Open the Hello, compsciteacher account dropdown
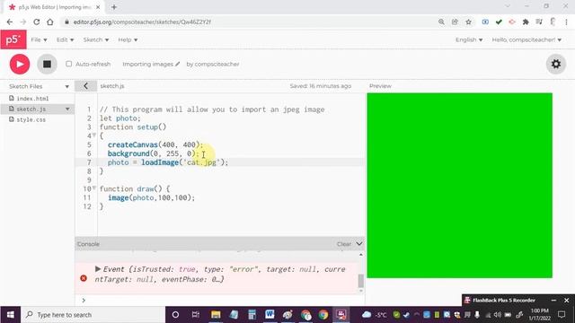The height and width of the screenshot is (323, 575). (526, 39)
